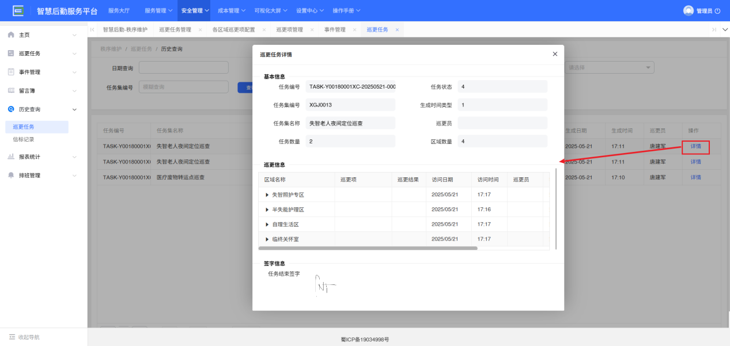730x346 pixels.
Task: Expand 报表统计 sidebar chevron
Action: point(74,157)
